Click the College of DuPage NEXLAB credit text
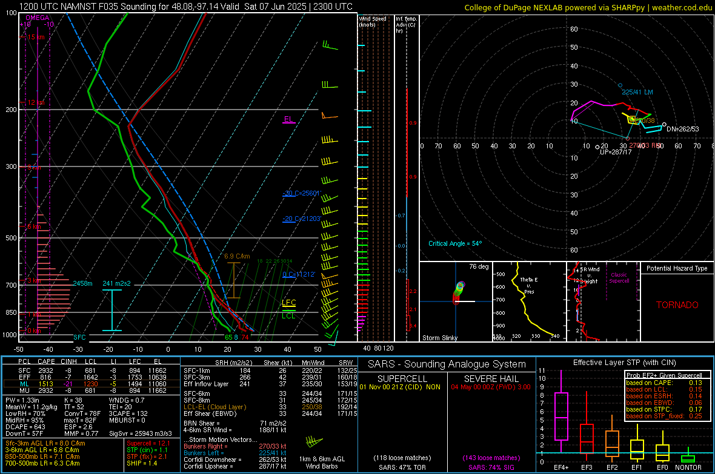 pyautogui.click(x=587, y=7)
